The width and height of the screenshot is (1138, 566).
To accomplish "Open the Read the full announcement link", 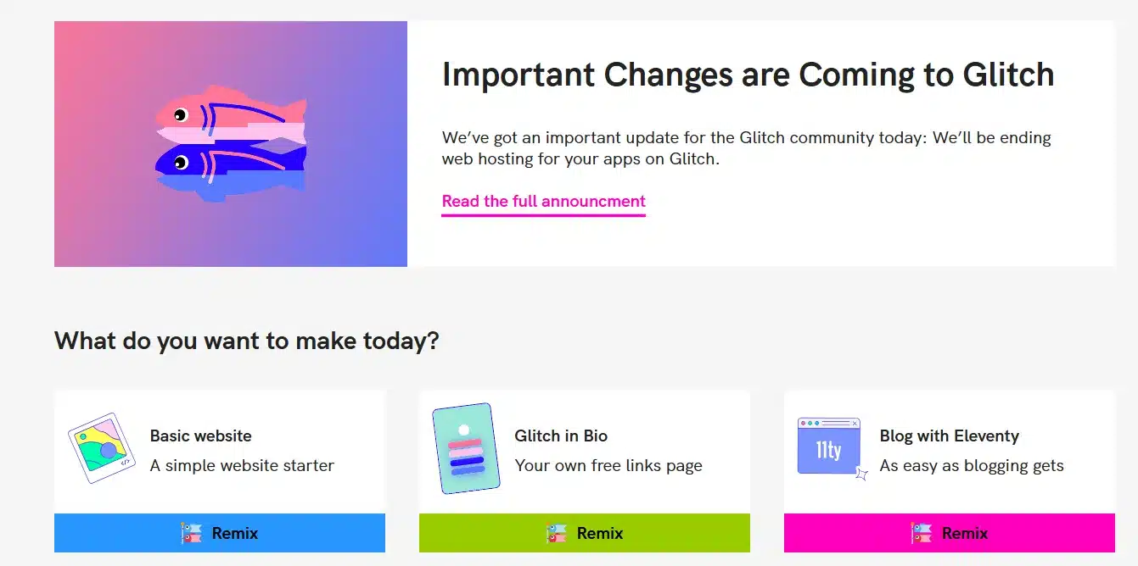I will [x=543, y=202].
